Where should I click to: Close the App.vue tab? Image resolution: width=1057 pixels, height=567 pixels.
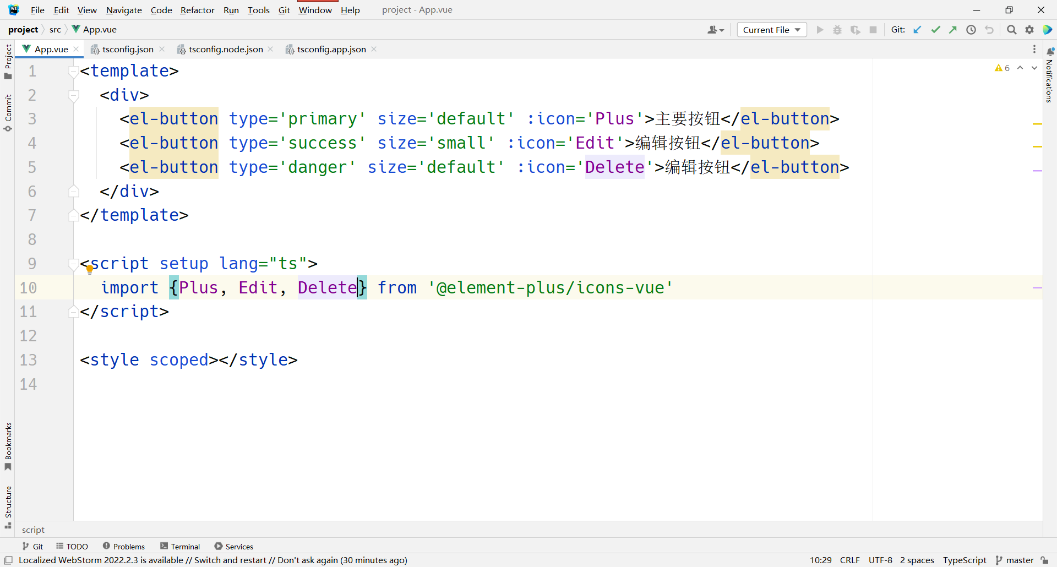click(76, 49)
